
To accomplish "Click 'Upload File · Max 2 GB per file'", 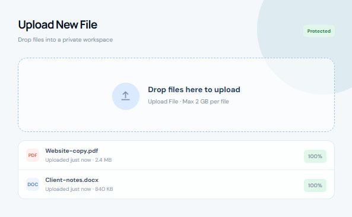I will coord(188,102).
